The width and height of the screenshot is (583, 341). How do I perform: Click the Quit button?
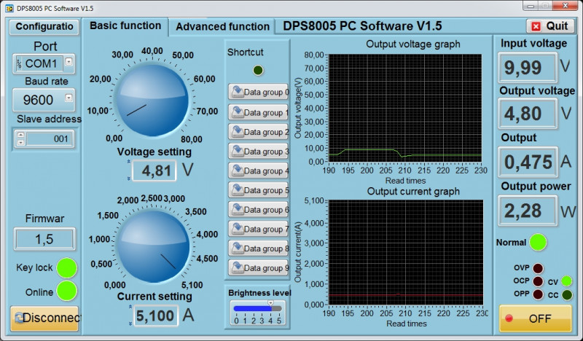point(550,26)
